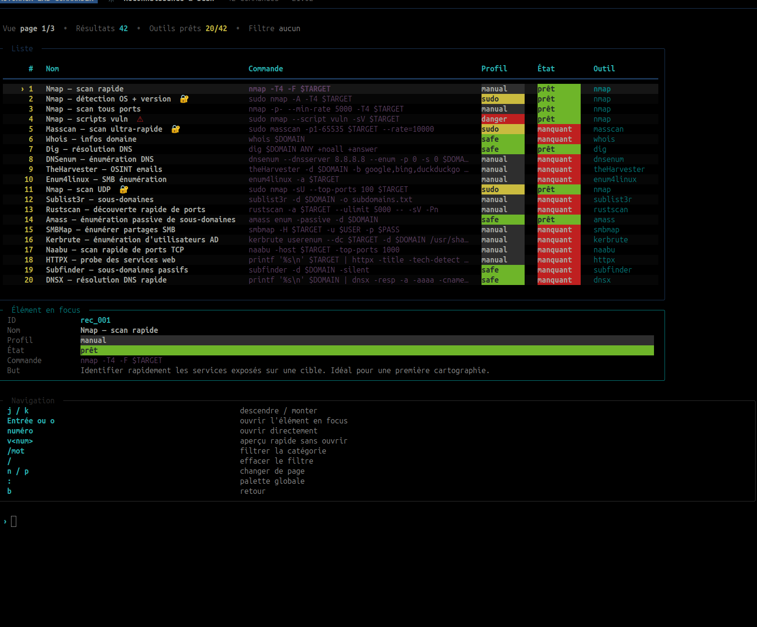Click the b key for retour
The height and width of the screenshot is (627, 757).
9,491
